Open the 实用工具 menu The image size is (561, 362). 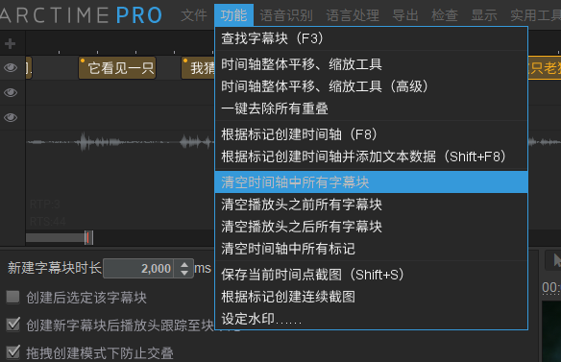(536, 15)
